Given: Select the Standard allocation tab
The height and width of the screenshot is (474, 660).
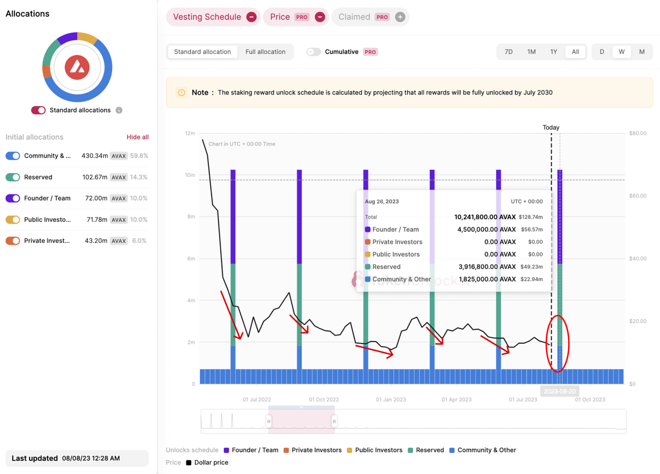Looking at the screenshot, I should pos(202,52).
